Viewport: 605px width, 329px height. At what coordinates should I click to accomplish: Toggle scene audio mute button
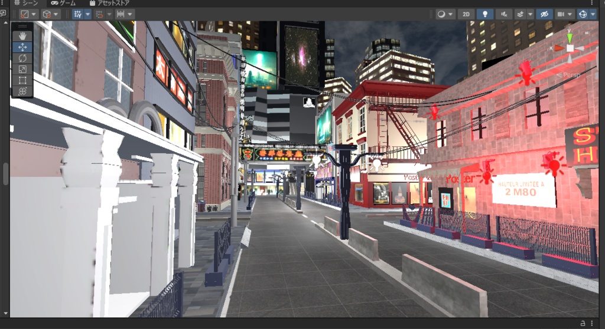(x=504, y=14)
